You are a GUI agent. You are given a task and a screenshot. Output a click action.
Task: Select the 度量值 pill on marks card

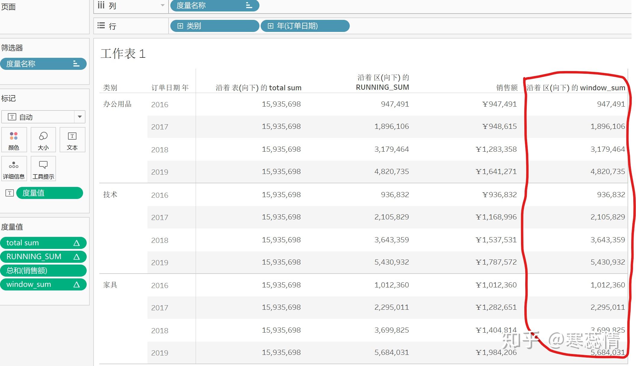50,193
